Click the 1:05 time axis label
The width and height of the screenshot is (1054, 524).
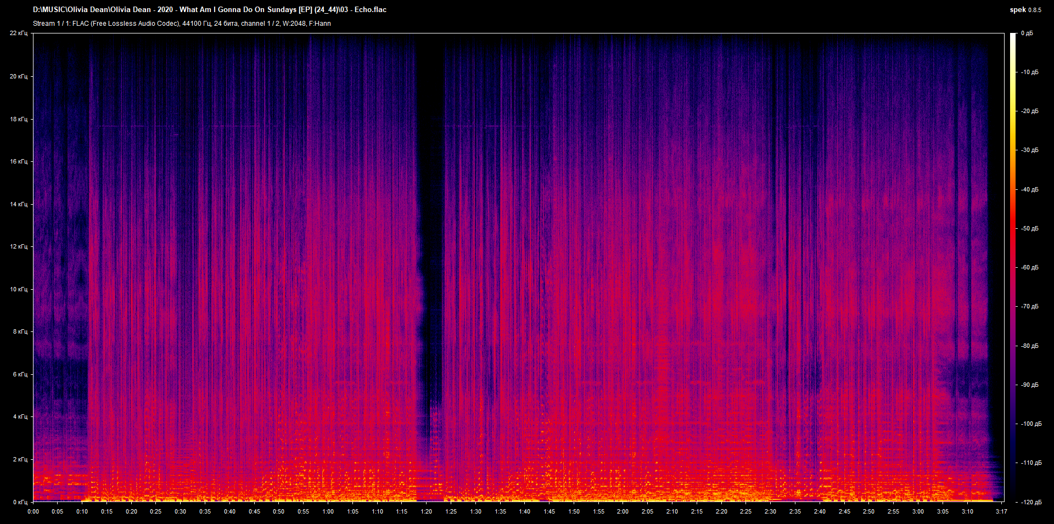[353, 512]
